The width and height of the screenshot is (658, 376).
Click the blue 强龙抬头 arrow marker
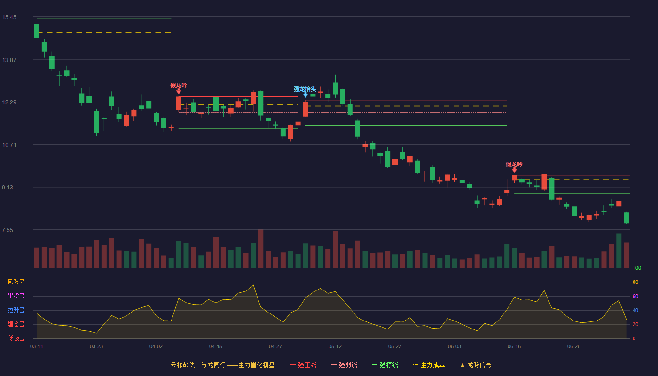[x=305, y=94]
